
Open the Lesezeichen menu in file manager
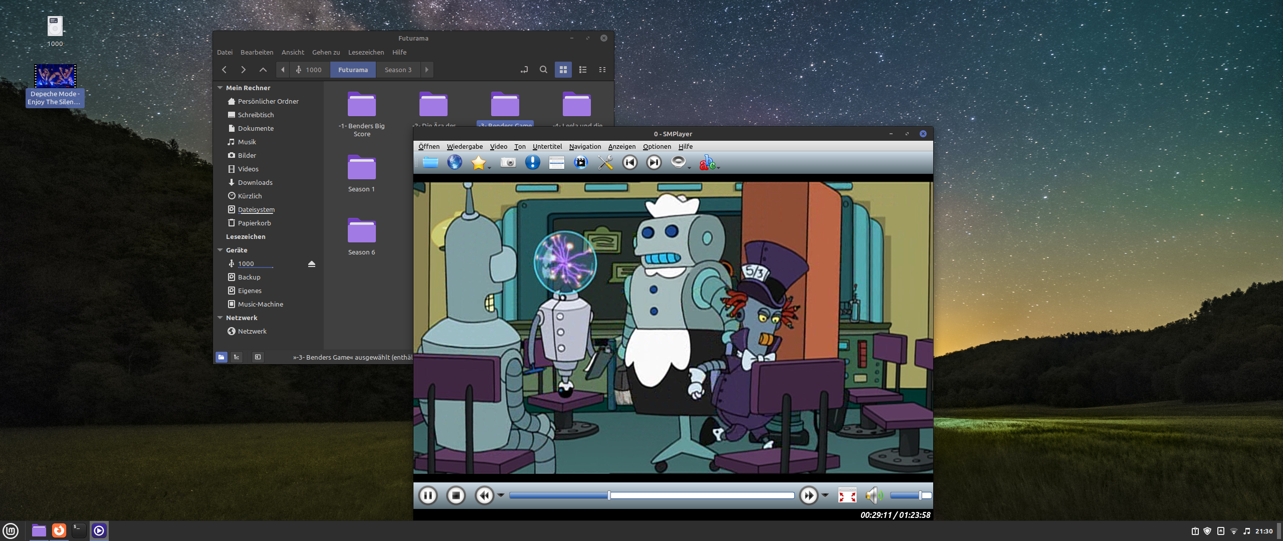366,52
